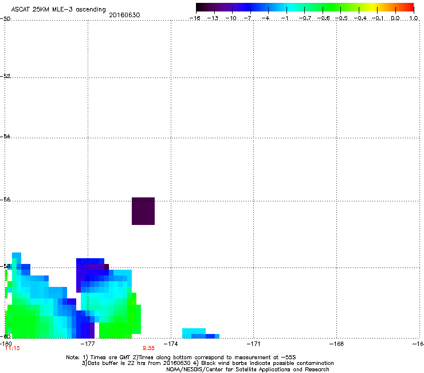Click the -52 latitude axis label

5,76
